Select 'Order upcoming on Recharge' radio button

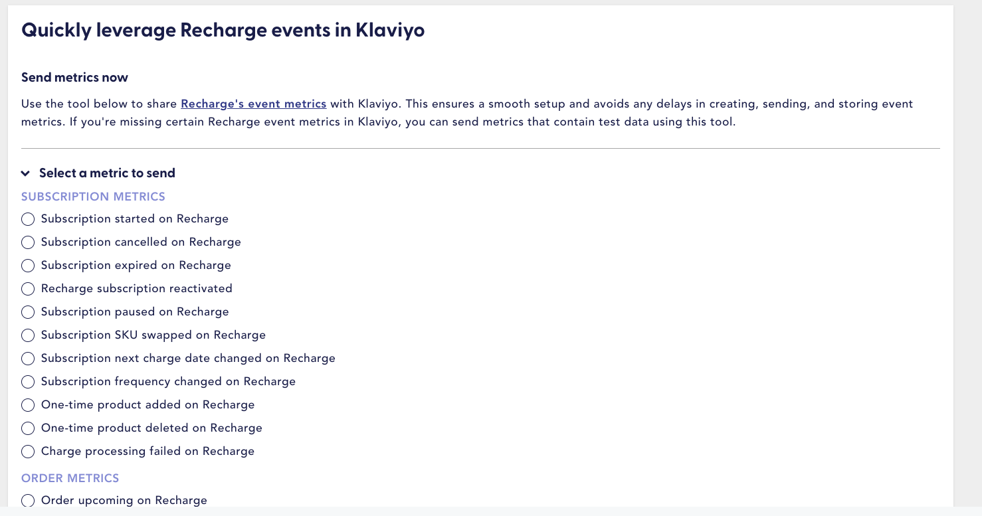click(28, 501)
